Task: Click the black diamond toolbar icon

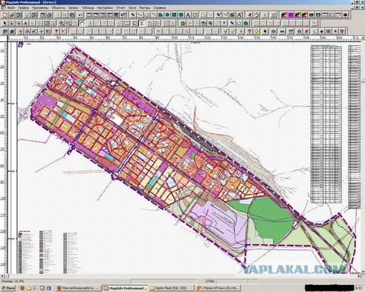Action: point(322,31)
